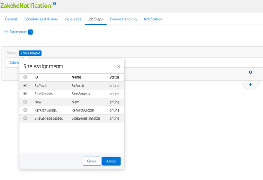Select the SiteGenesis ID cell
Image resolution: width=263 pixels, height=180 pixels.
click(x=43, y=94)
